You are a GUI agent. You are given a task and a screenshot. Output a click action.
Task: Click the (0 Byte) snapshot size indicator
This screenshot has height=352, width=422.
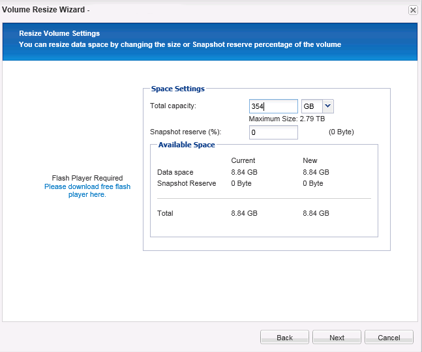(x=341, y=132)
